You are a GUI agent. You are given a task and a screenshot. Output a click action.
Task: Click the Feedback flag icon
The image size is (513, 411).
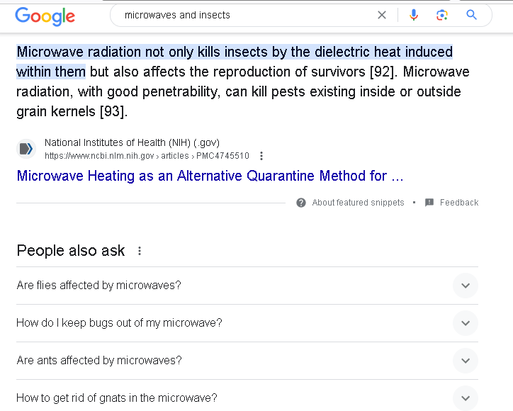(429, 203)
